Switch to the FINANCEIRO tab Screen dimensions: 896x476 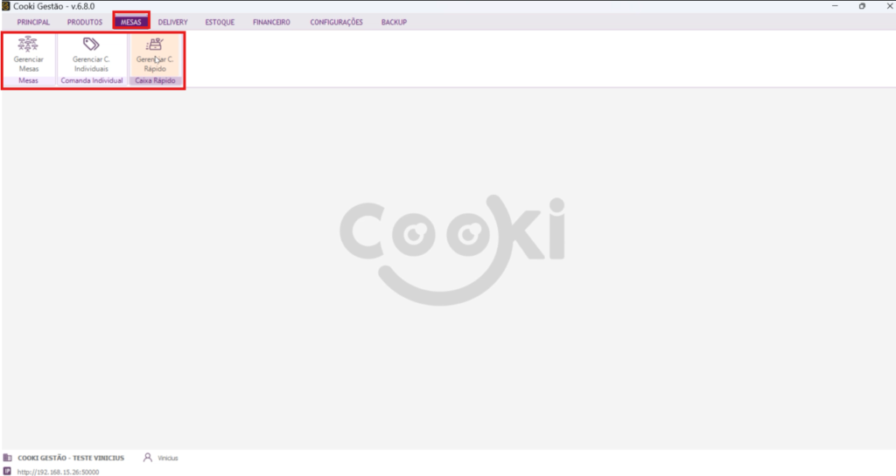click(x=271, y=22)
